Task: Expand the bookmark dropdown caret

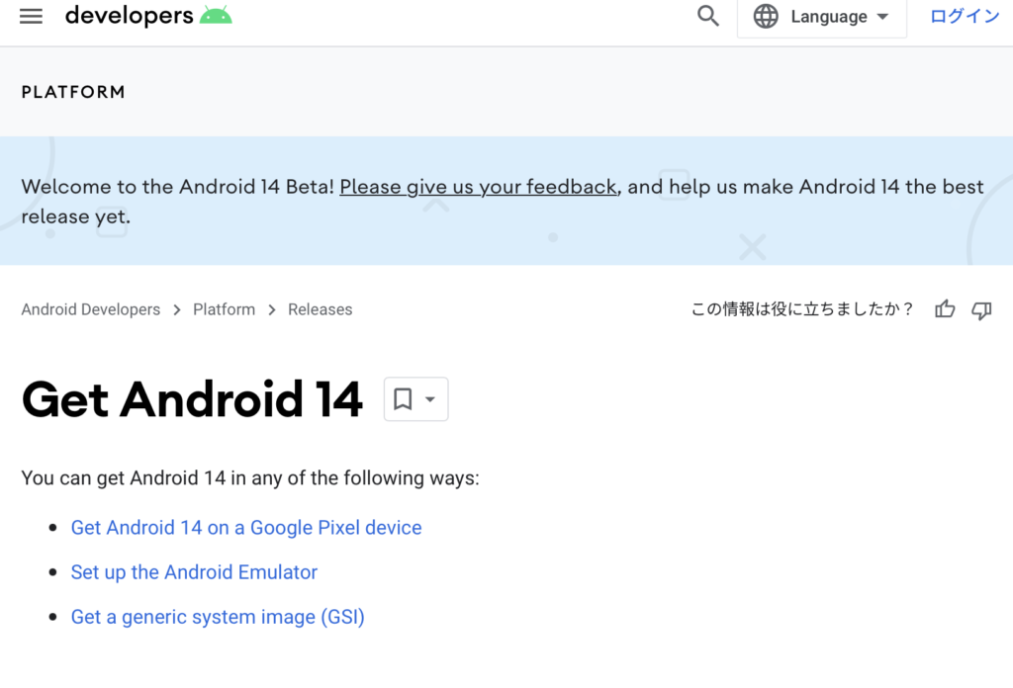Action: (x=430, y=399)
